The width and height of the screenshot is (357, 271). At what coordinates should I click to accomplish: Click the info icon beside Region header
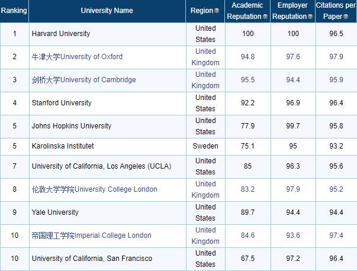[x=217, y=11]
